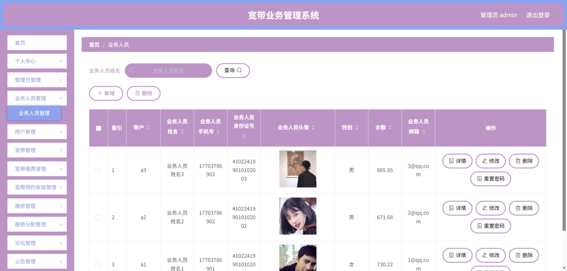Viewport: 567px width, 271px height.
Task: Sort by 业务人员头像 column arrows
Action: (313, 128)
